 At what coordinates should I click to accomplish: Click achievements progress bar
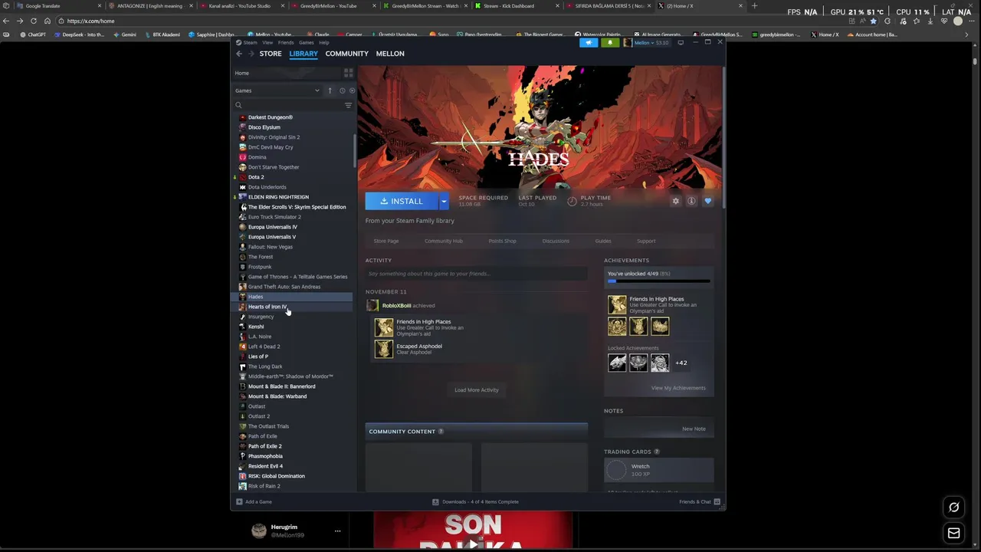click(x=659, y=281)
